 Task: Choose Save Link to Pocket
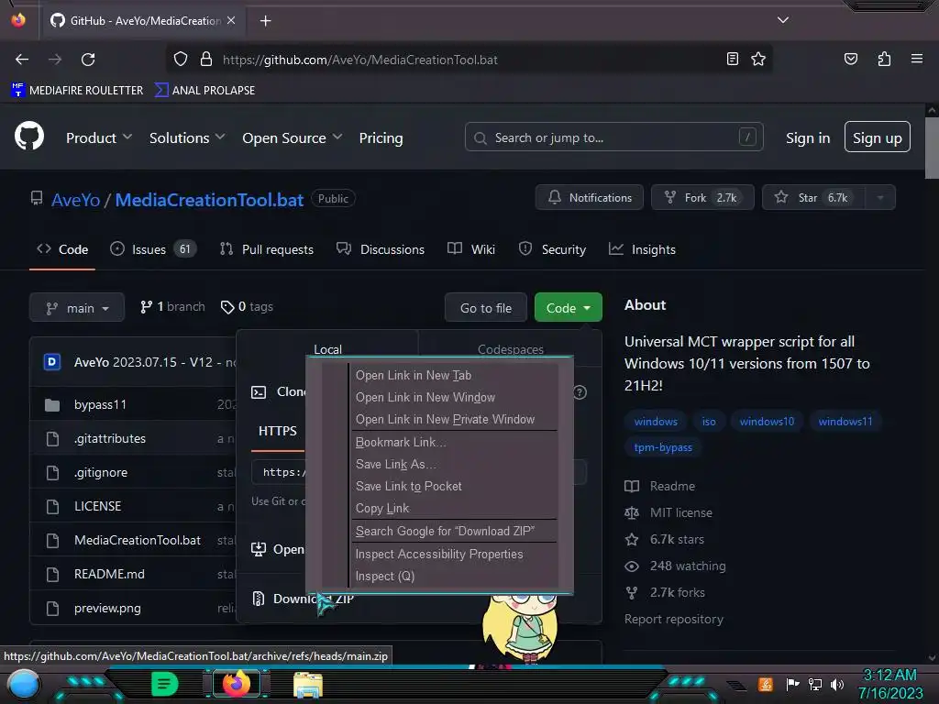[x=455, y=487]
